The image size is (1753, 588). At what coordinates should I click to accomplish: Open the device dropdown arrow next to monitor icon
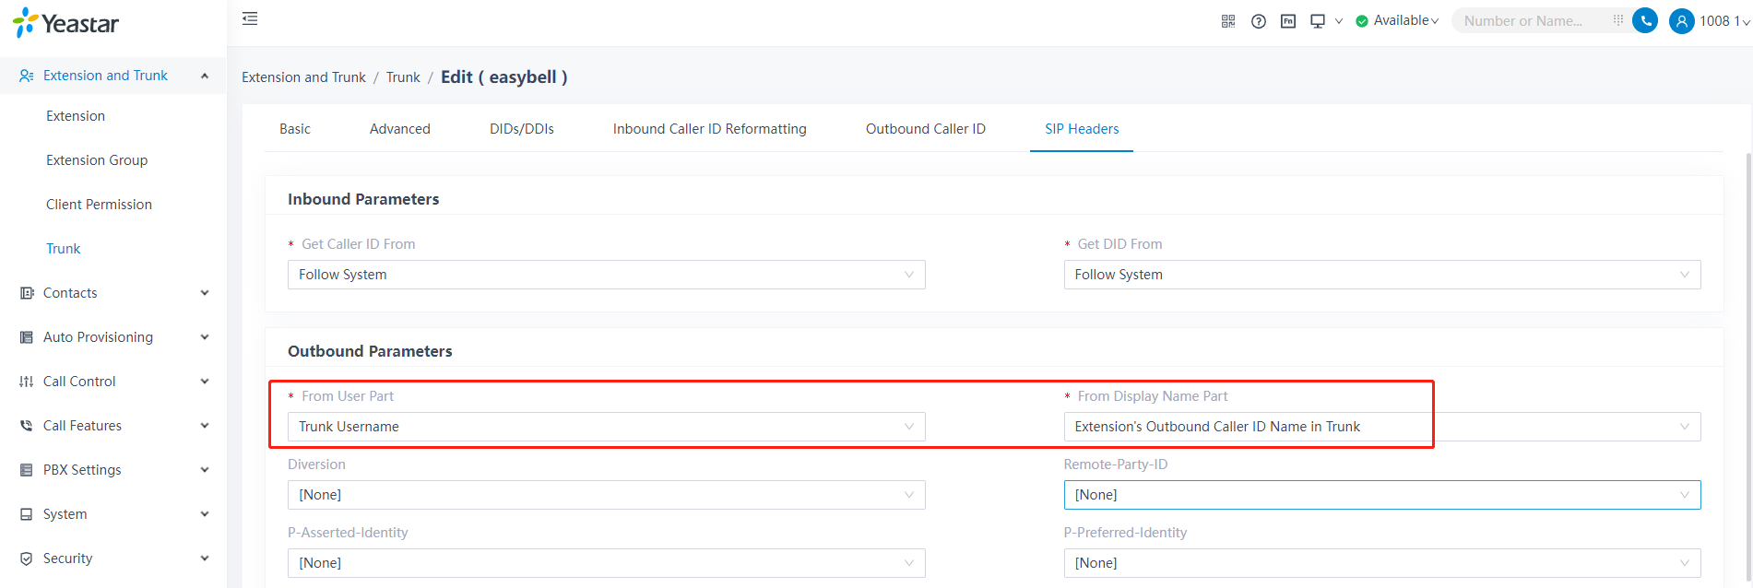click(x=1339, y=21)
